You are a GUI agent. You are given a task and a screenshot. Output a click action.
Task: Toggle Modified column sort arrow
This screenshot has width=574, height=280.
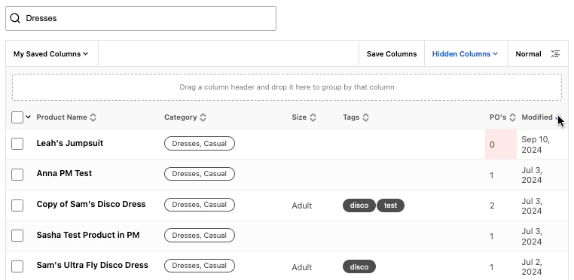(557, 117)
